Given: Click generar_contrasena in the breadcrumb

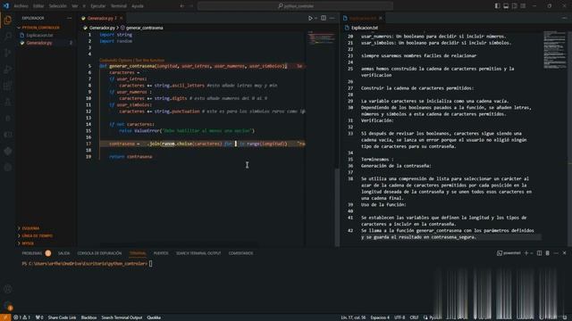Looking at the screenshot, I should click(145, 28).
